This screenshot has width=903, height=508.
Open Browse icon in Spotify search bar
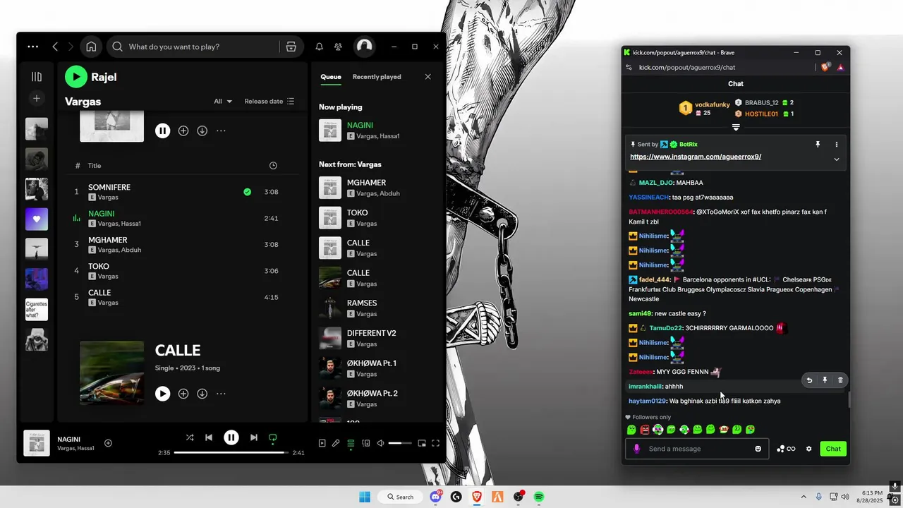coord(291,47)
